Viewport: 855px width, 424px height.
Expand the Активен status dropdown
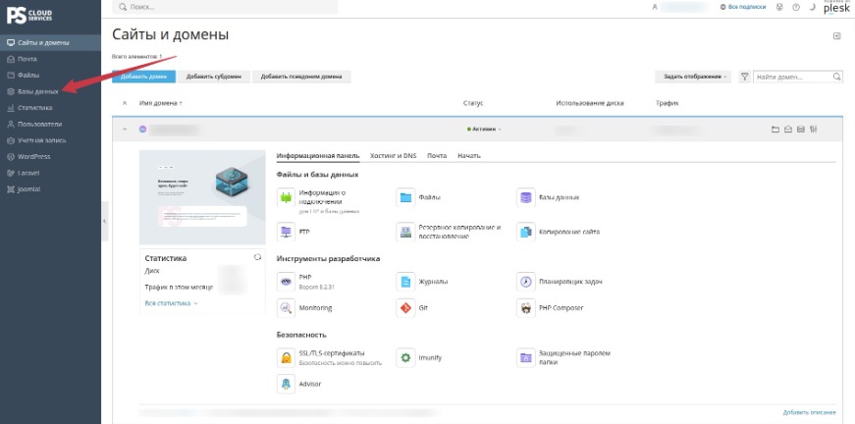point(484,130)
